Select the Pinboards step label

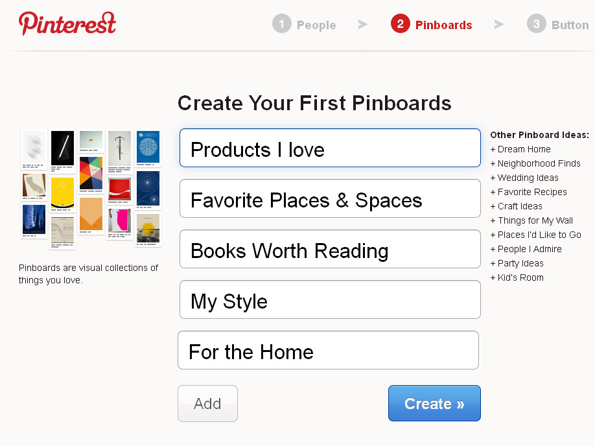[443, 25]
